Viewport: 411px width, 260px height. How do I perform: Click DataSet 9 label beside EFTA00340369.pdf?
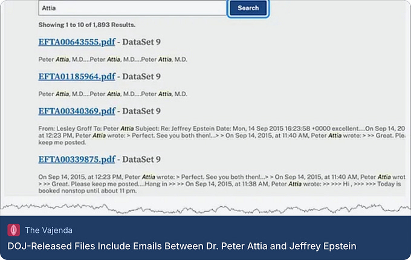click(x=142, y=111)
